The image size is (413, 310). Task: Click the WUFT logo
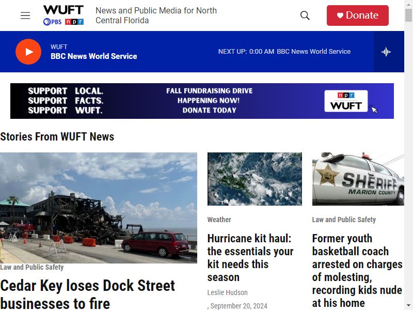click(x=63, y=10)
